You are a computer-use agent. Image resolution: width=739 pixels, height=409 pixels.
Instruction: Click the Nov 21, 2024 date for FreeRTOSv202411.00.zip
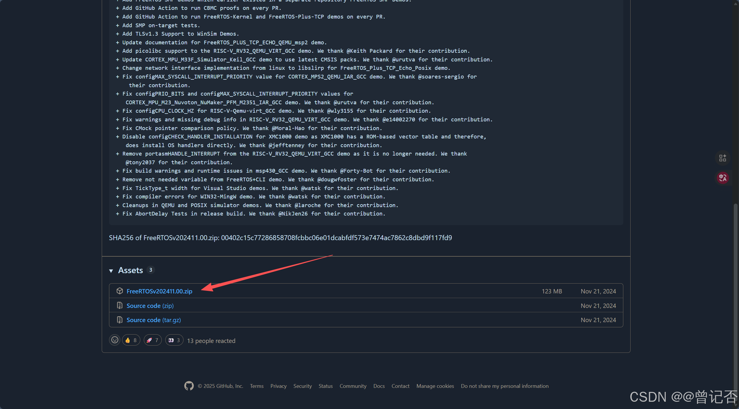point(598,291)
